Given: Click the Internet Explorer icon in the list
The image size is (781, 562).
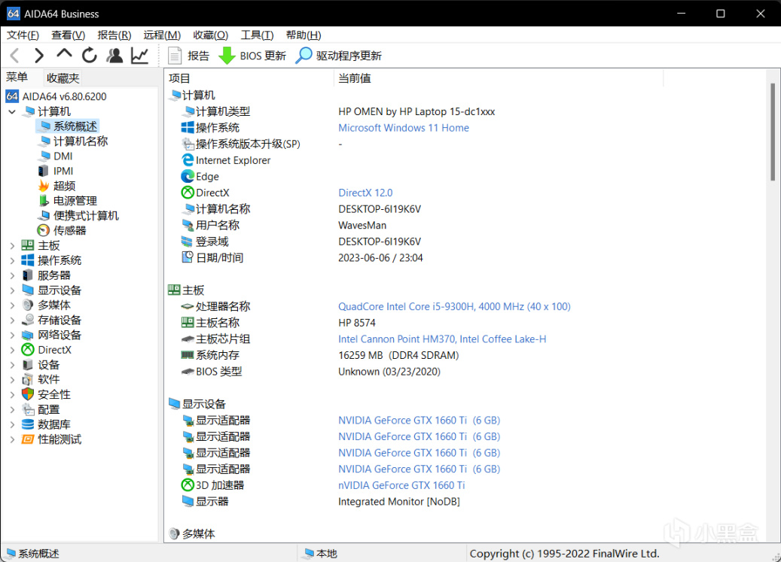Looking at the screenshot, I should pos(188,160).
